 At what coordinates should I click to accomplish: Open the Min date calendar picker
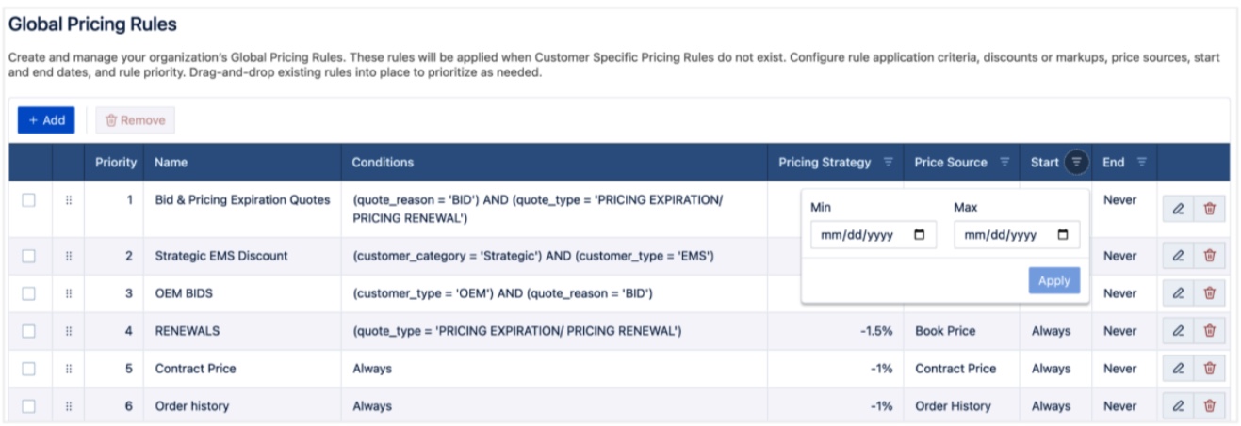[x=920, y=235]
